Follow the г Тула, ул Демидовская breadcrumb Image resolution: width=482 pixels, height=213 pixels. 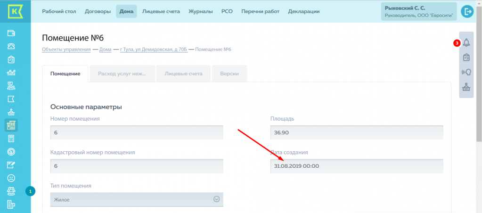154,49
